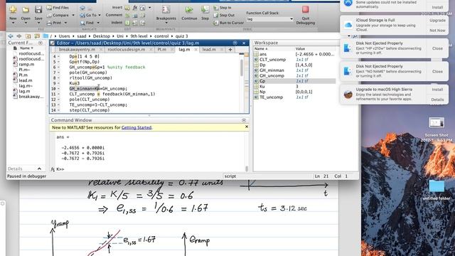Expand the Details panel chevron
The width and height of the screenshot is (455, 256).
pos(40,169)
